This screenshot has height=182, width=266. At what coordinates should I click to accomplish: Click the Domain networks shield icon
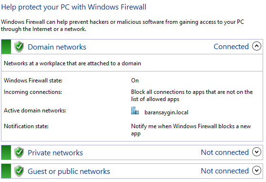[x=19, y=47]
